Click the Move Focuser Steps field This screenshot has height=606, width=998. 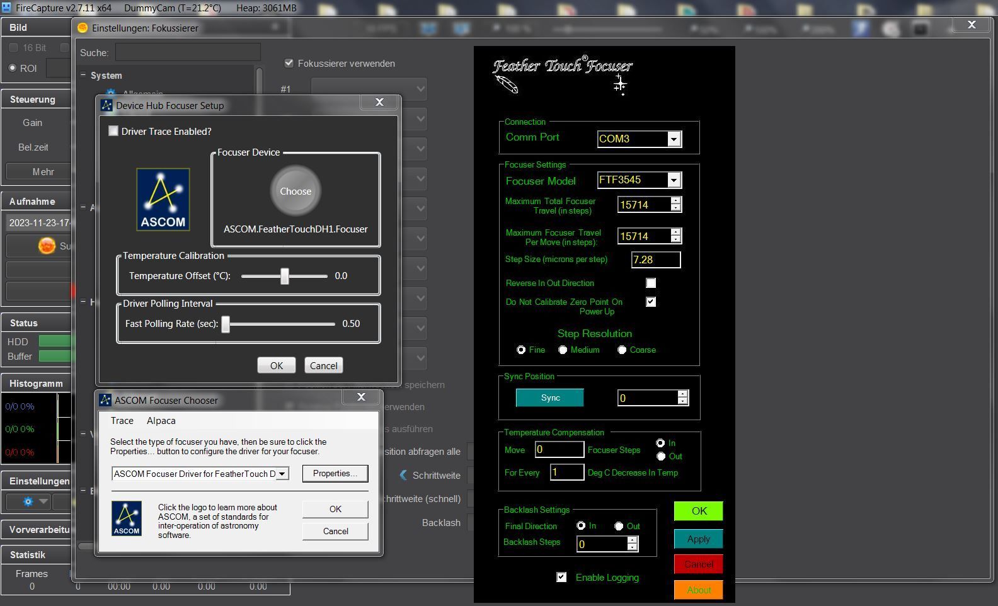559,450
